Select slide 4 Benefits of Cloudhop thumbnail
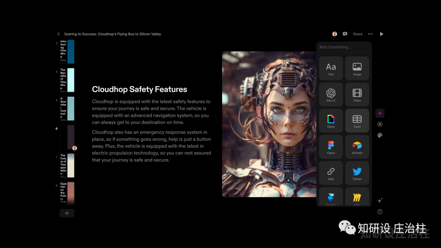The width and height of the screenshot is (441, 248). [67, 80]
